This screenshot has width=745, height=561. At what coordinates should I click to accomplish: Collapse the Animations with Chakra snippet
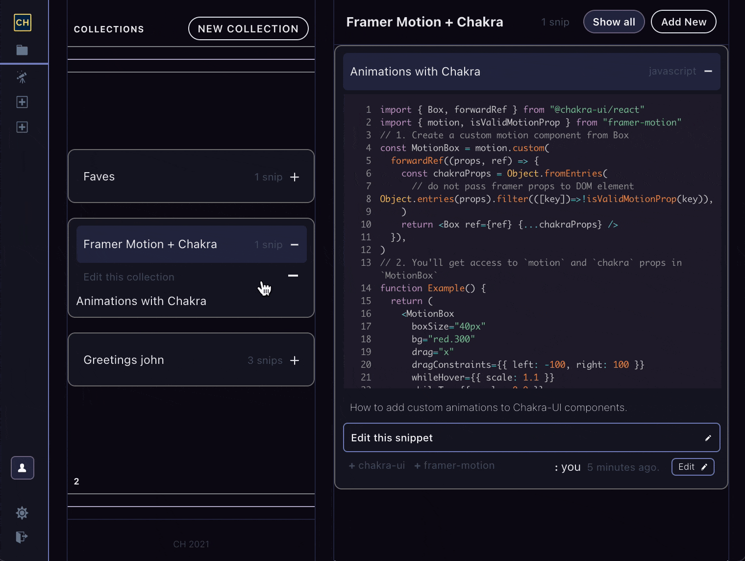(x=708, y=71)
